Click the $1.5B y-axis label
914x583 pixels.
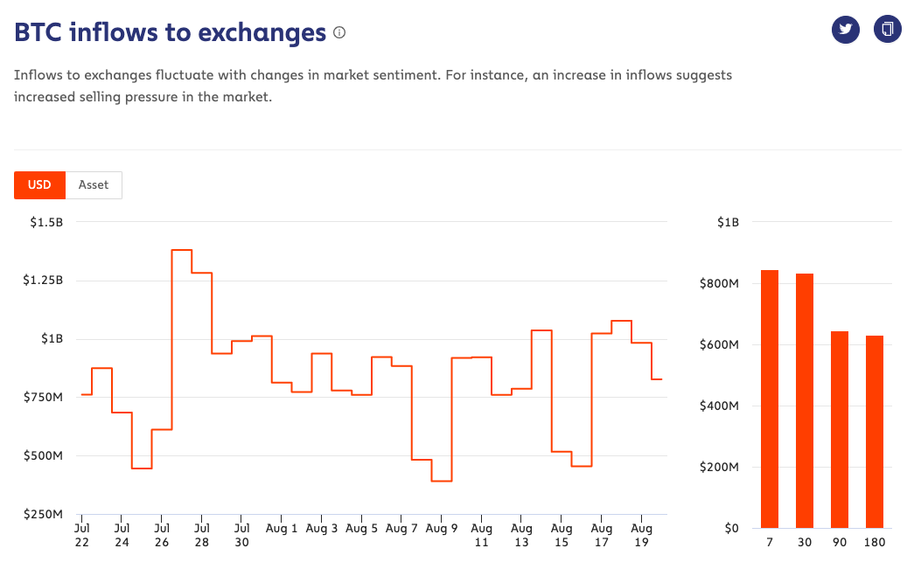point(46,223)
